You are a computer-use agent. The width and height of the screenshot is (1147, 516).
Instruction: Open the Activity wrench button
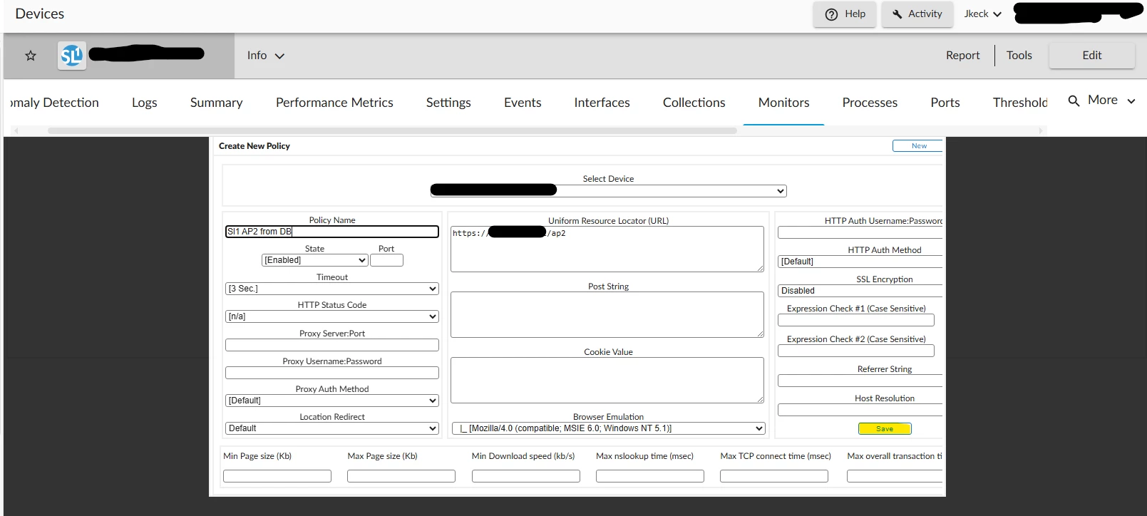pos(917,14)
